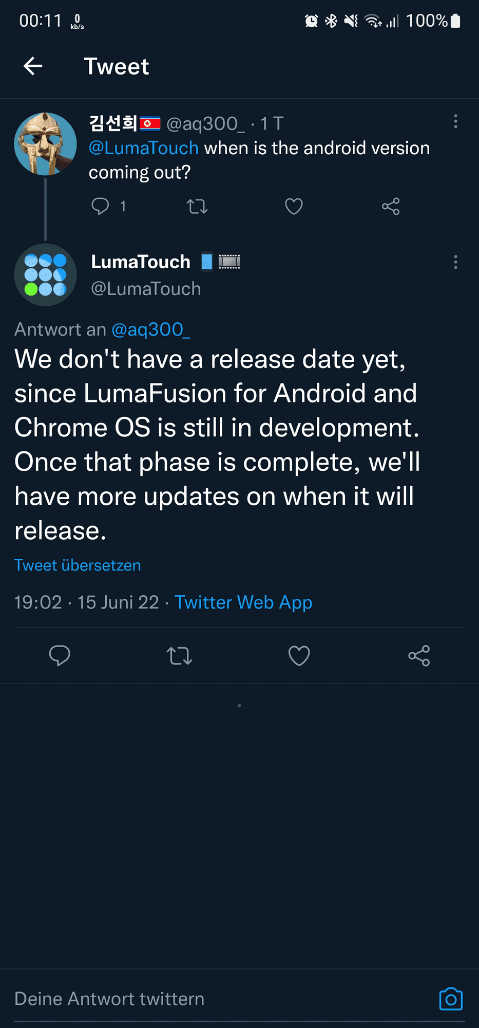The height and width of the screenshot is (1028, 479).
Task: Click 'Tweet übersetzen' link
Action: (78, 565)
